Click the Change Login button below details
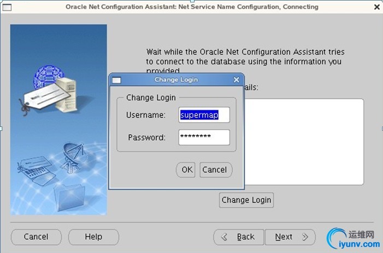The image size is (383, 253). pos(246,200)
